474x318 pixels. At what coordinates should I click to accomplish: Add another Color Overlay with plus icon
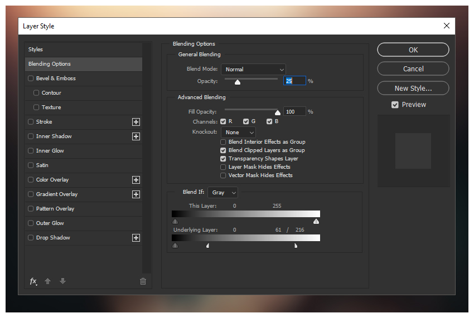pyautogui.click(x=136, y=180)
